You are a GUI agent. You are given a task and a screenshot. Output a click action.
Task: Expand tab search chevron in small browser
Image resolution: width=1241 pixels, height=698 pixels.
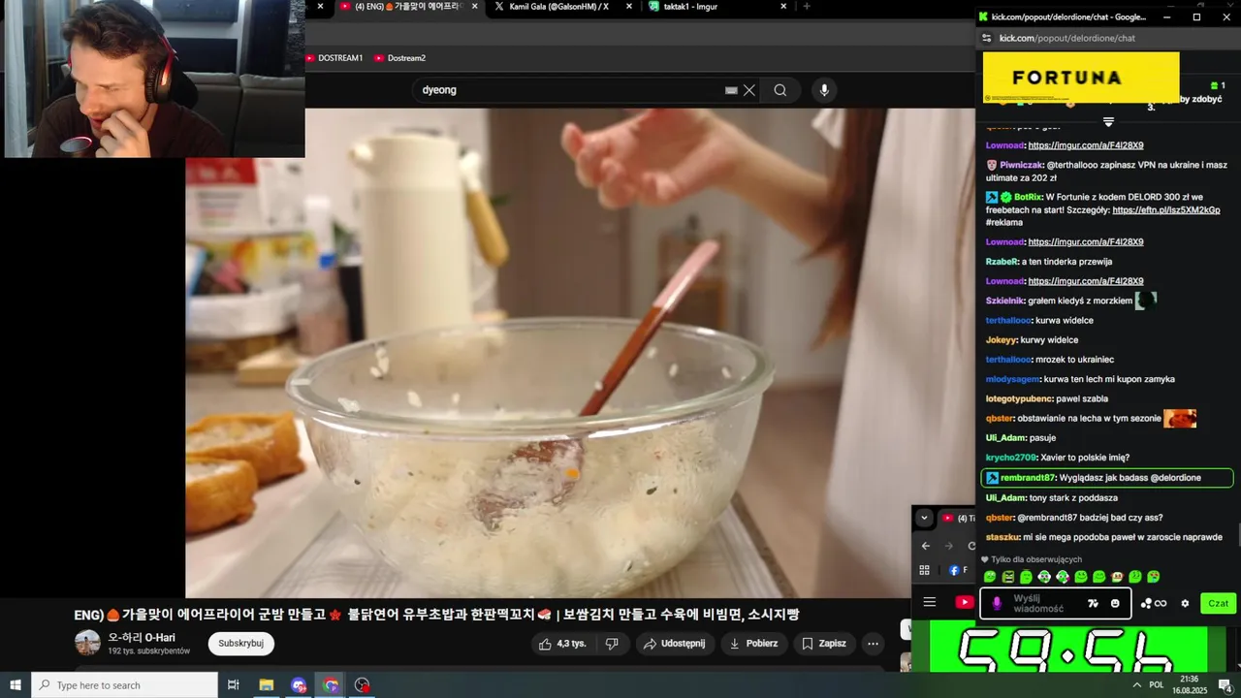click(x=924, y=518)
